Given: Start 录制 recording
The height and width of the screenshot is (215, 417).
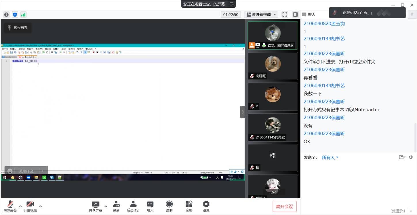Looking at the screenshot, I should click(x=169, y=206).
